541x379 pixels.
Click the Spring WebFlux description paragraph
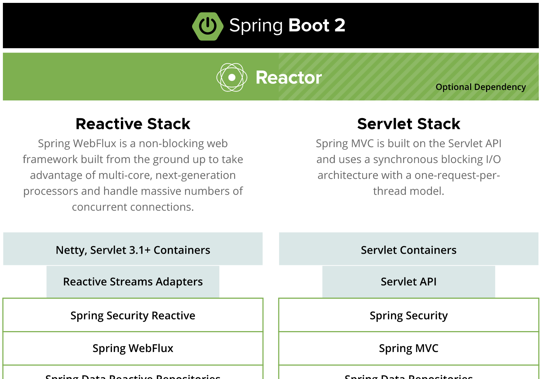click(133, 175)
